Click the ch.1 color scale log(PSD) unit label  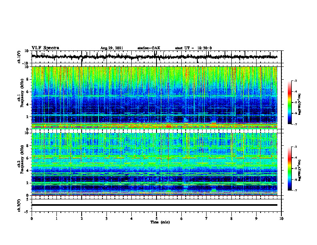coord(300,104)
